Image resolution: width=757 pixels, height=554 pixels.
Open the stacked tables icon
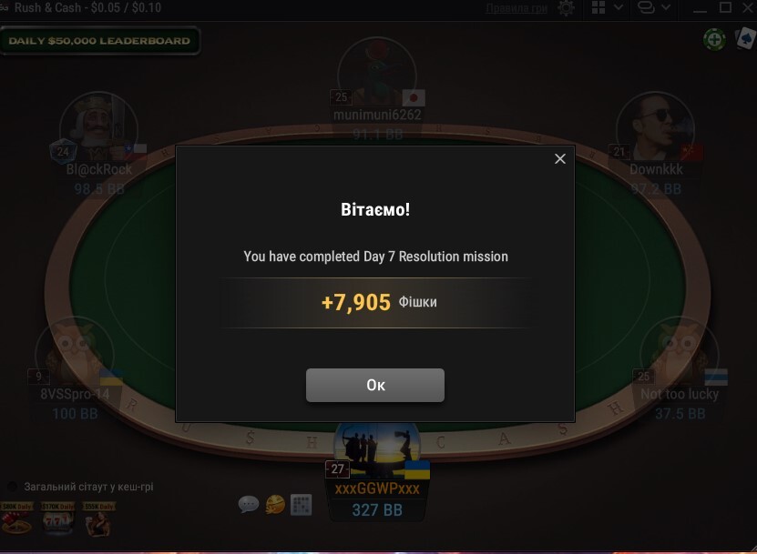click(646, 7)
